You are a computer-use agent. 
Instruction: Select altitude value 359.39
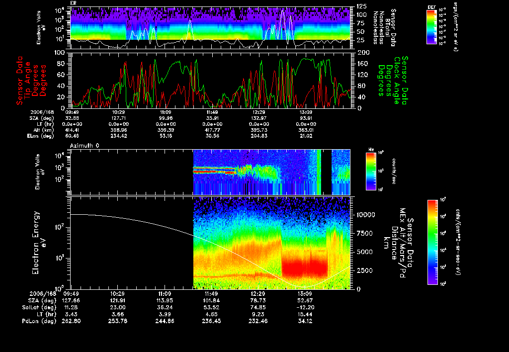click(166, 130)
